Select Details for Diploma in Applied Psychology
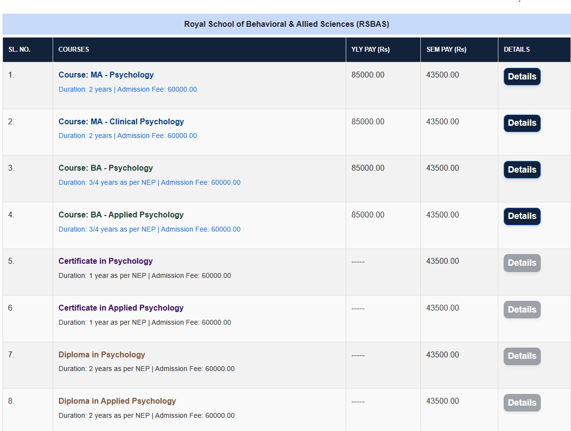 click(x=522, y=403)
